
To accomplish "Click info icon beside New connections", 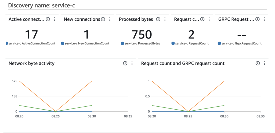I will pos(103,19).
